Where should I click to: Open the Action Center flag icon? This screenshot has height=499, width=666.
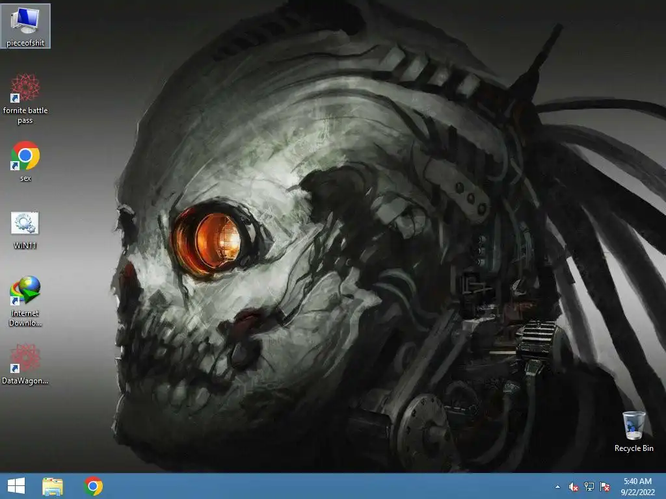[x=605, y=487]
